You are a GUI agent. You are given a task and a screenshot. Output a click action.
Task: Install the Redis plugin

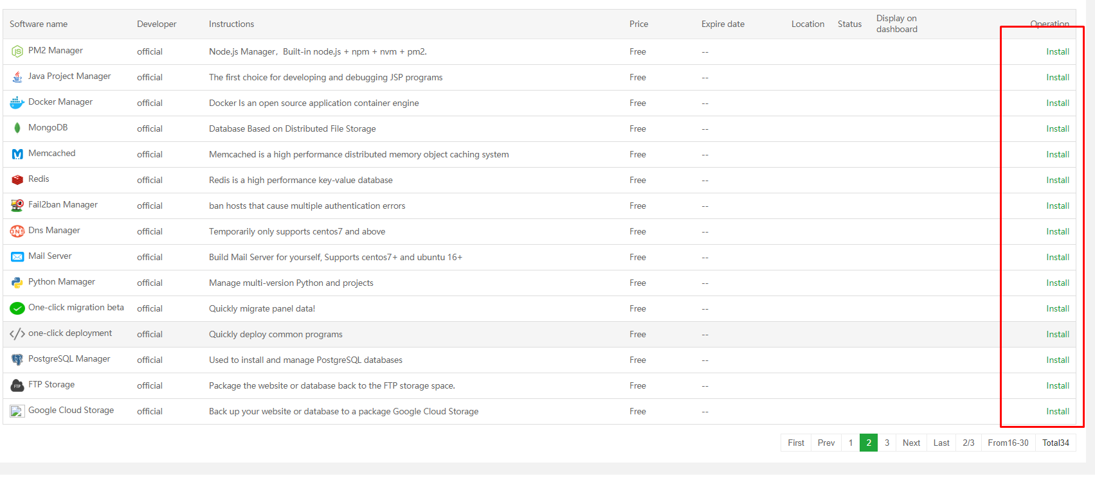[x=1057, y=180]
